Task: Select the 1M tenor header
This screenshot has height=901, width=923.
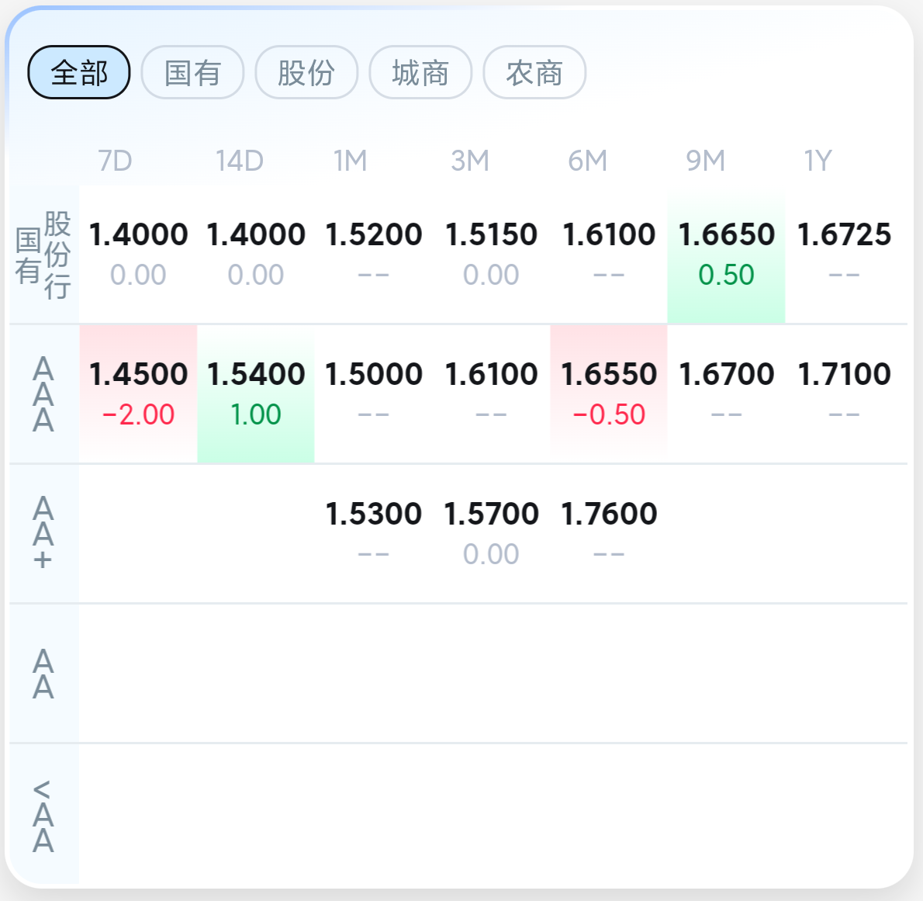Action: point(351,161)
